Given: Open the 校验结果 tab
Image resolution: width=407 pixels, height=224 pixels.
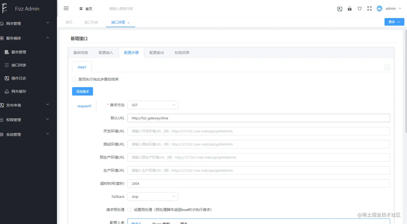Looking at the screenshot, I should (x=182, y=53).
